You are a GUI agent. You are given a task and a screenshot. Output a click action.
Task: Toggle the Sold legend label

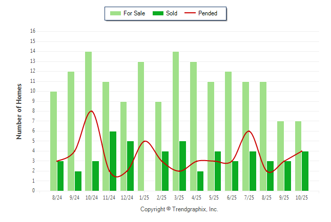(172, 13)
